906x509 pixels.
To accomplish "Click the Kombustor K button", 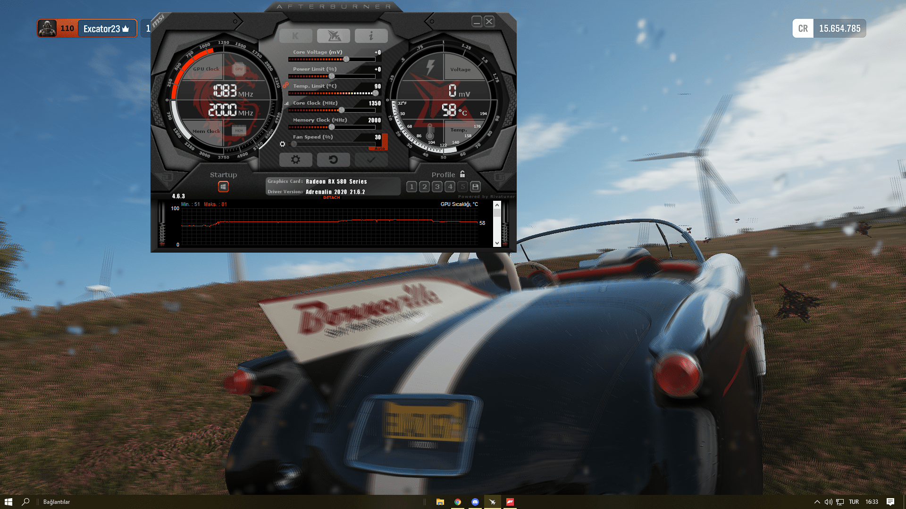I will pyautogui.click(x=295, y=36).
